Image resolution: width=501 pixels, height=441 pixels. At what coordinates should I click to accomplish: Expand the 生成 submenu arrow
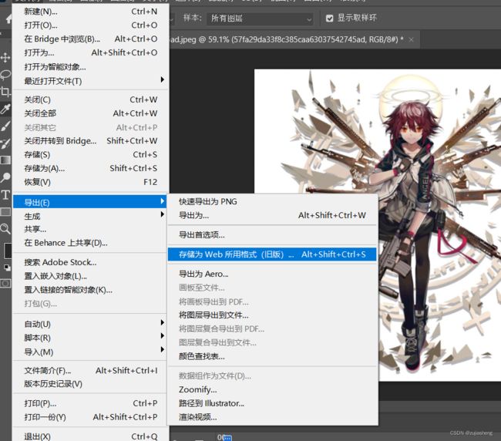163,214
